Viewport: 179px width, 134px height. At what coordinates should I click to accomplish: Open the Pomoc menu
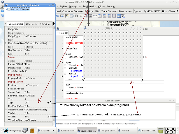[x=110, y=6]
